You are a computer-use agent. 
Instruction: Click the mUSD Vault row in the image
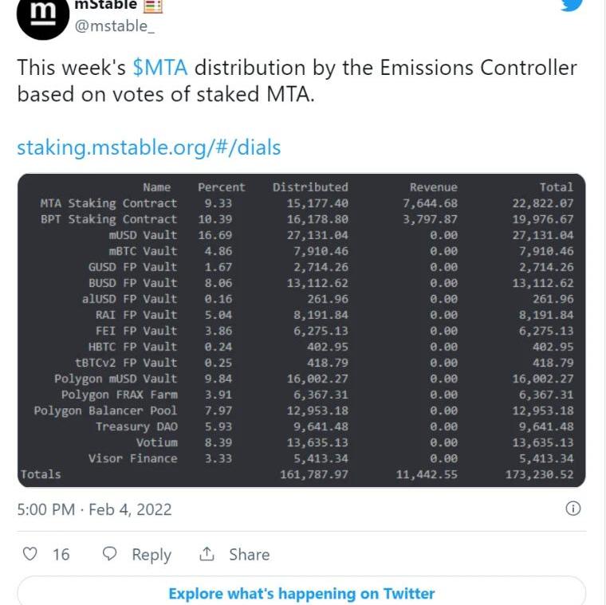(x=144, y=235)
